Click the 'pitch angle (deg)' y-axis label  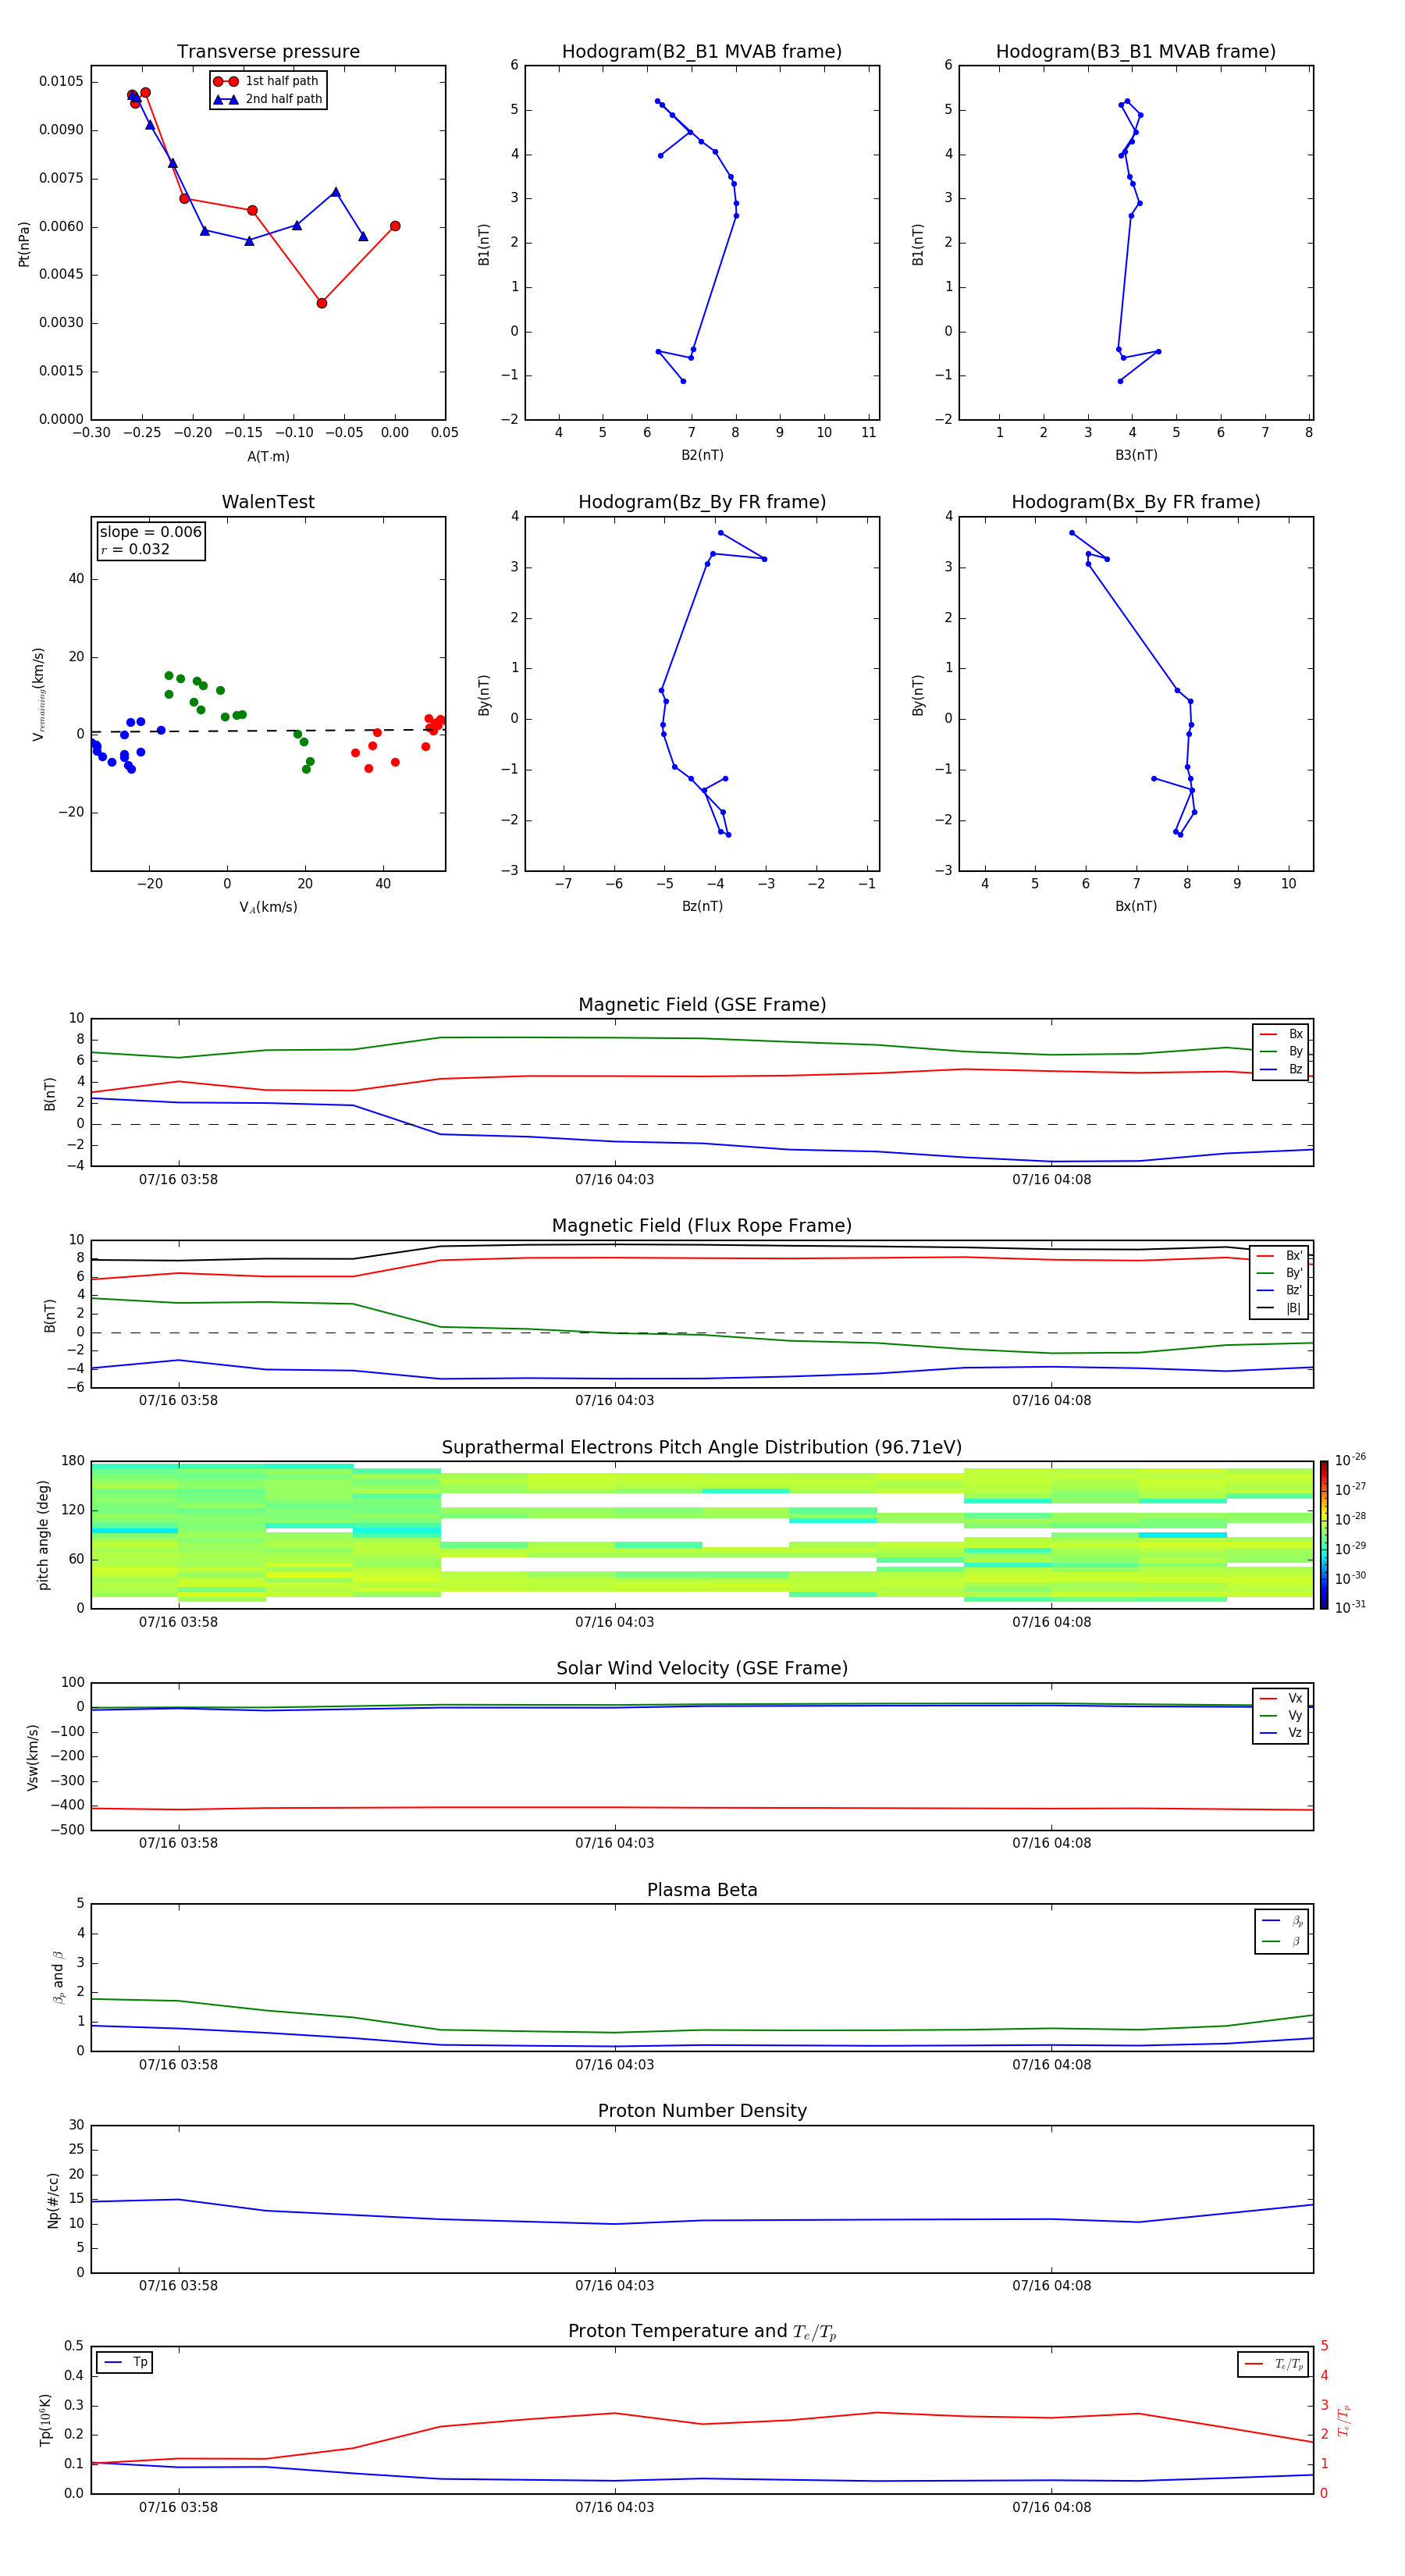click(x=43, y=1535)
